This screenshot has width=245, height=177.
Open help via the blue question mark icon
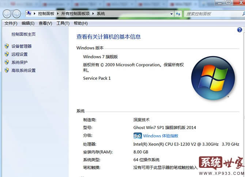[240, 30]
